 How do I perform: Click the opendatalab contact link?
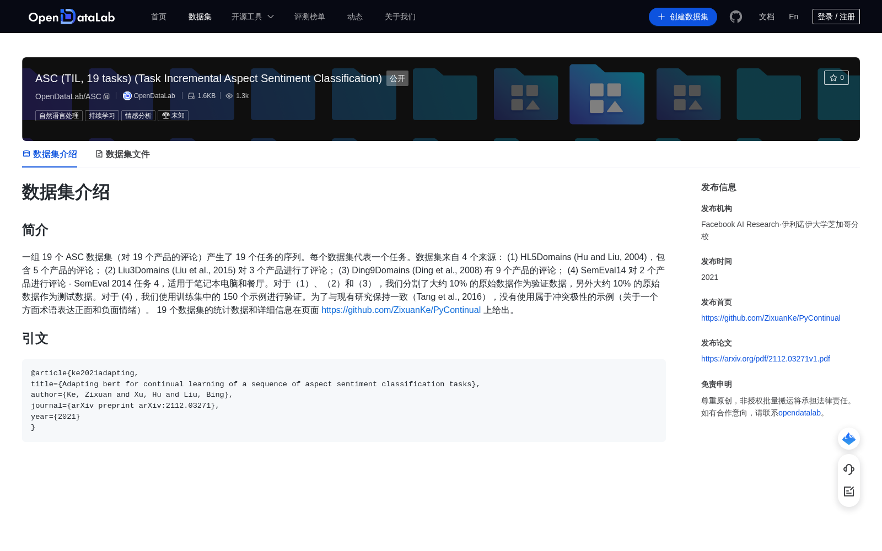pyautogui.click(x=799, y=413)
